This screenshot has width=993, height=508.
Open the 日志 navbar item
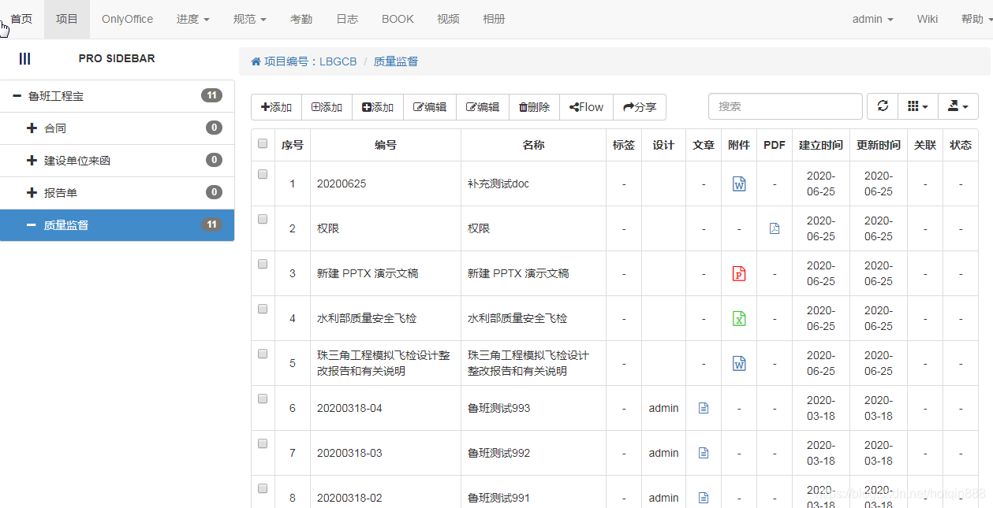click(347, 19)
